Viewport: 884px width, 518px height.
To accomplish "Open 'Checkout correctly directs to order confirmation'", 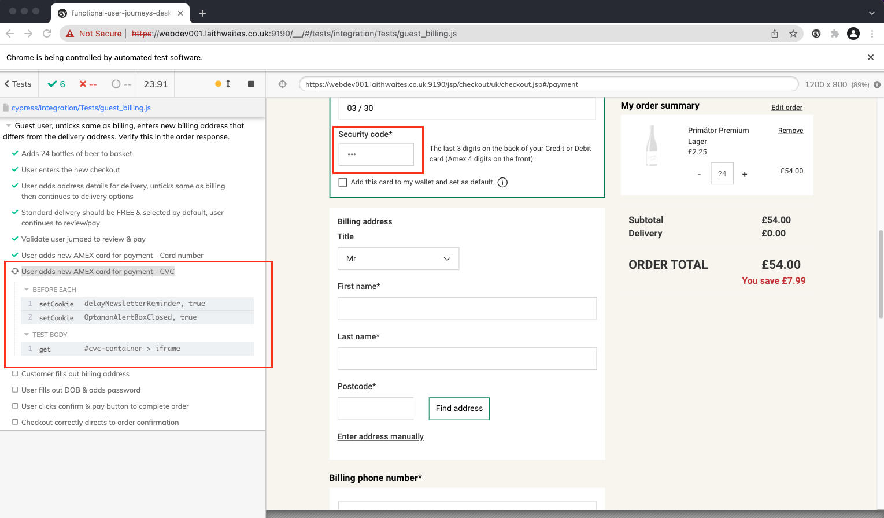I will (100, 423).
